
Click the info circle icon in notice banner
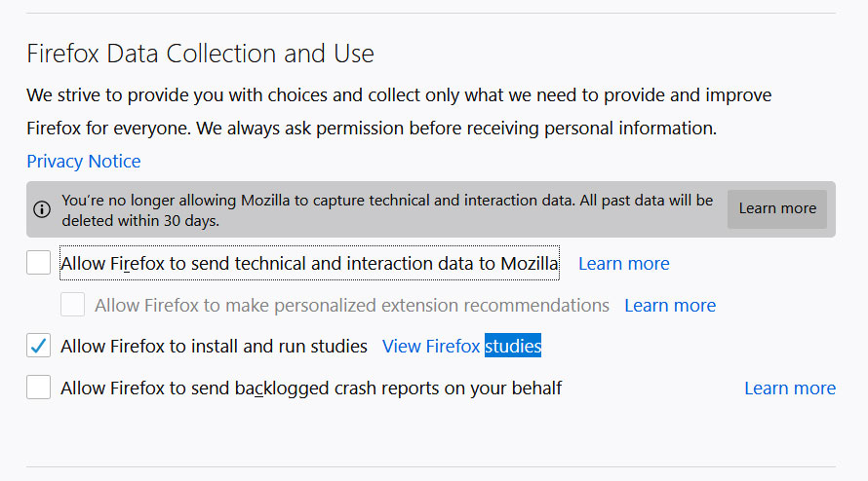point(42,209)
